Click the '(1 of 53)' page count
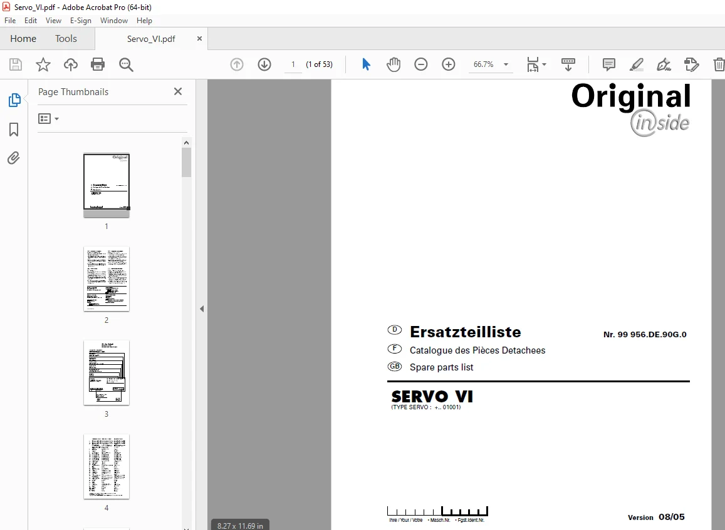The image size is (725, 530). (319, 64)
